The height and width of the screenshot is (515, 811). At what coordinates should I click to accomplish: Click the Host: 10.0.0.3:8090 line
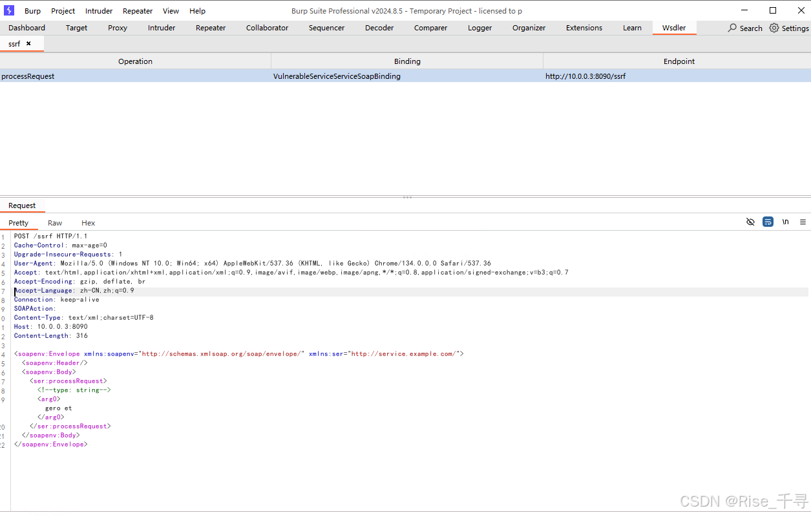(x=51, y=327)
